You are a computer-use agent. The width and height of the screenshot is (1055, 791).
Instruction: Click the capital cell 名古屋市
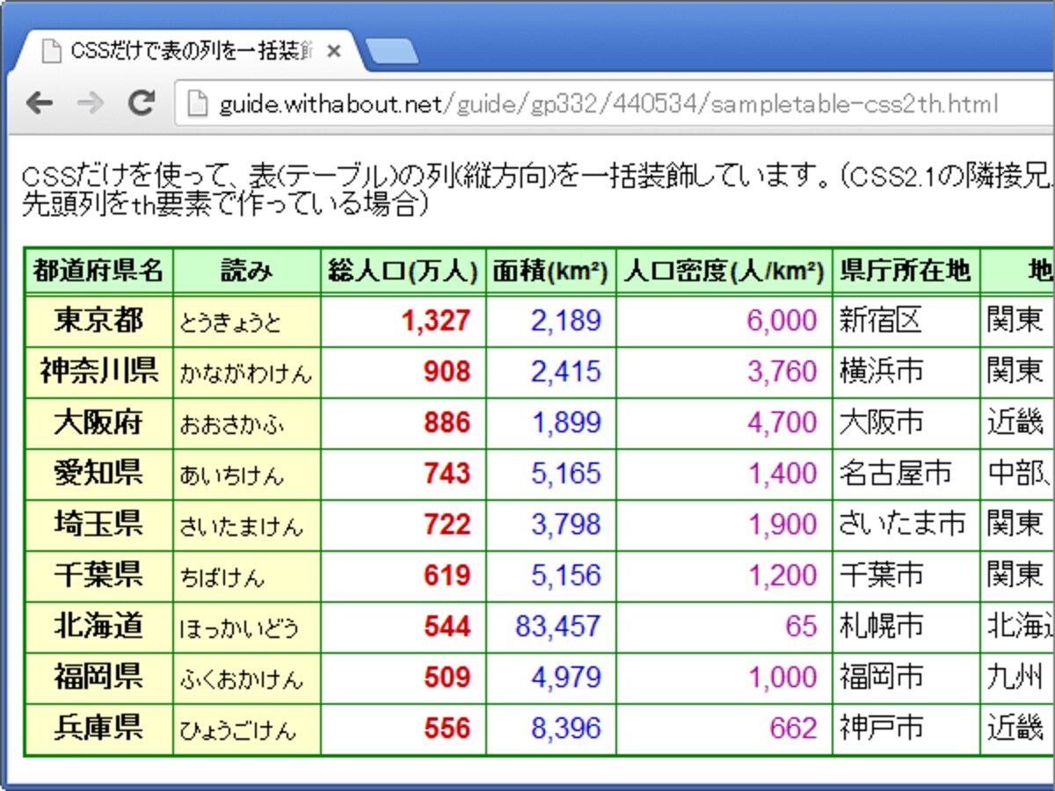coord(906,474)
